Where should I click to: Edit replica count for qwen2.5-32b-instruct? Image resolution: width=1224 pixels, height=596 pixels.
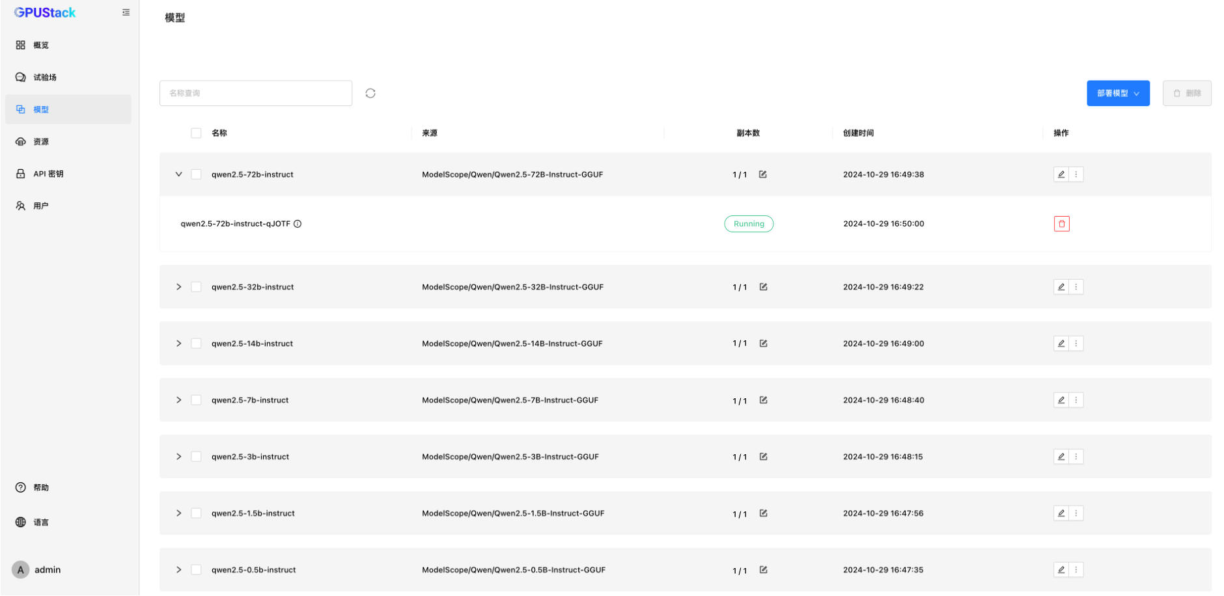(x=763, y=287)
